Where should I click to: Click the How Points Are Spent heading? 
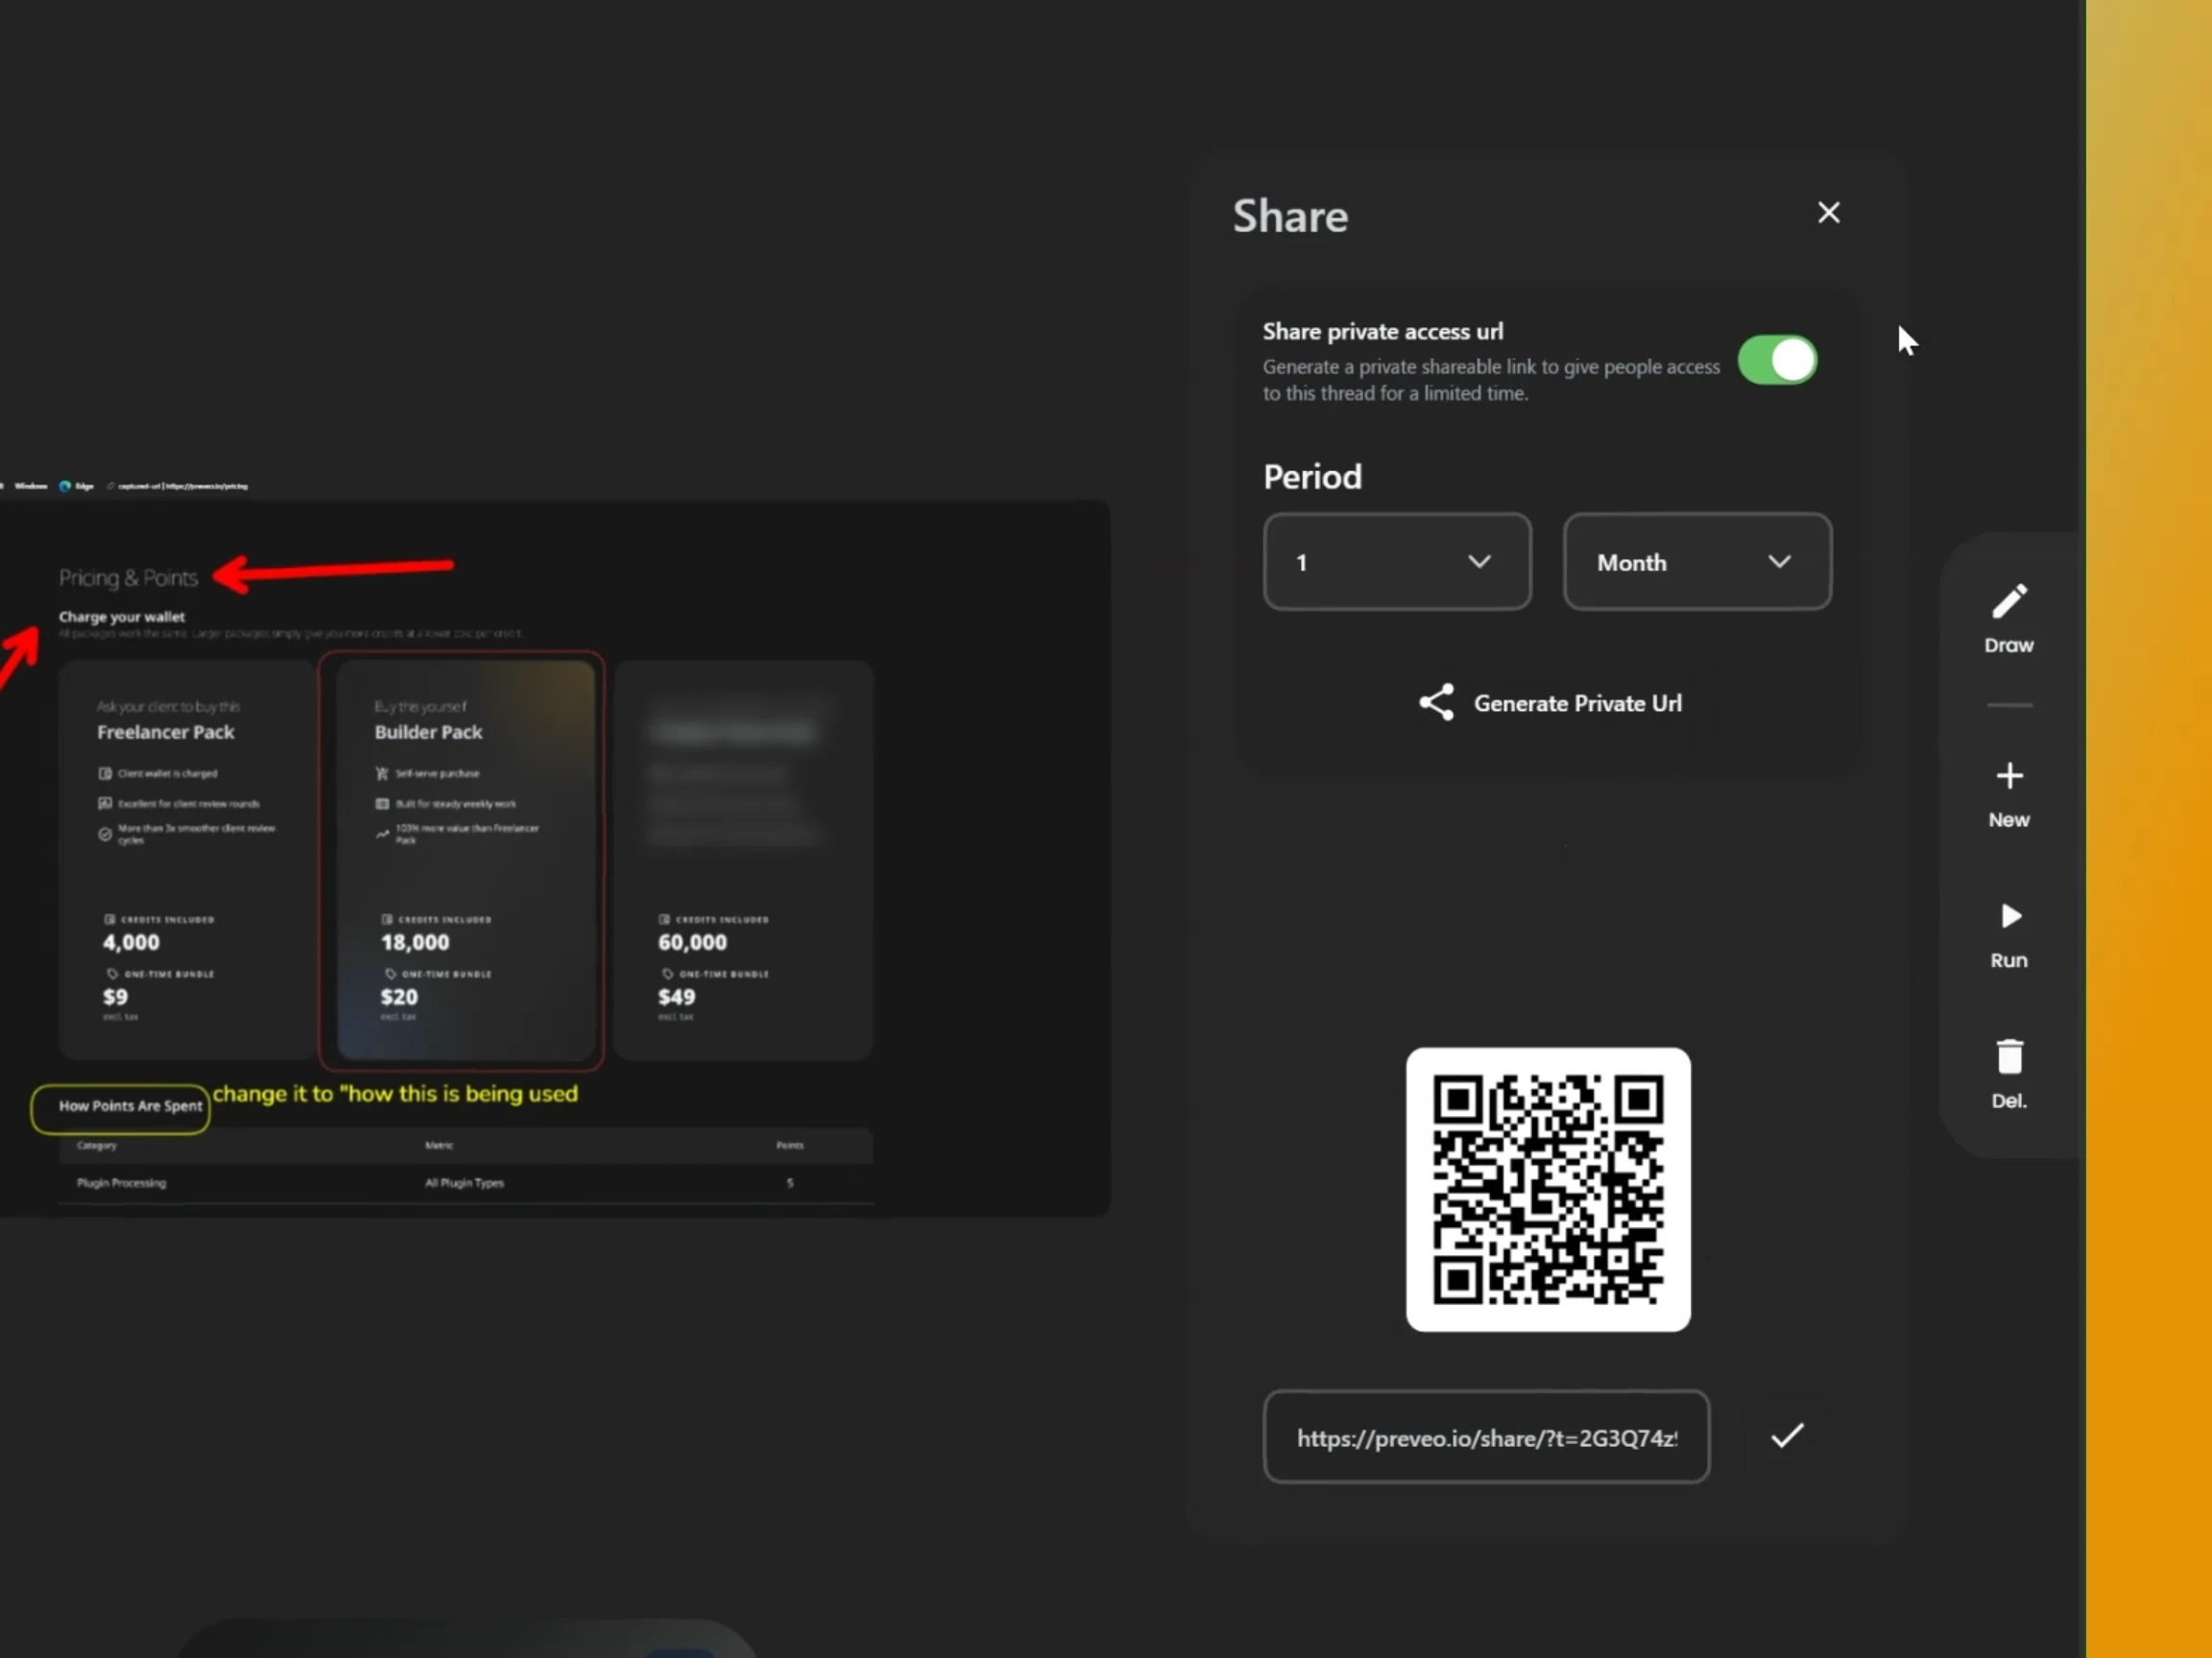[130, 1105]
